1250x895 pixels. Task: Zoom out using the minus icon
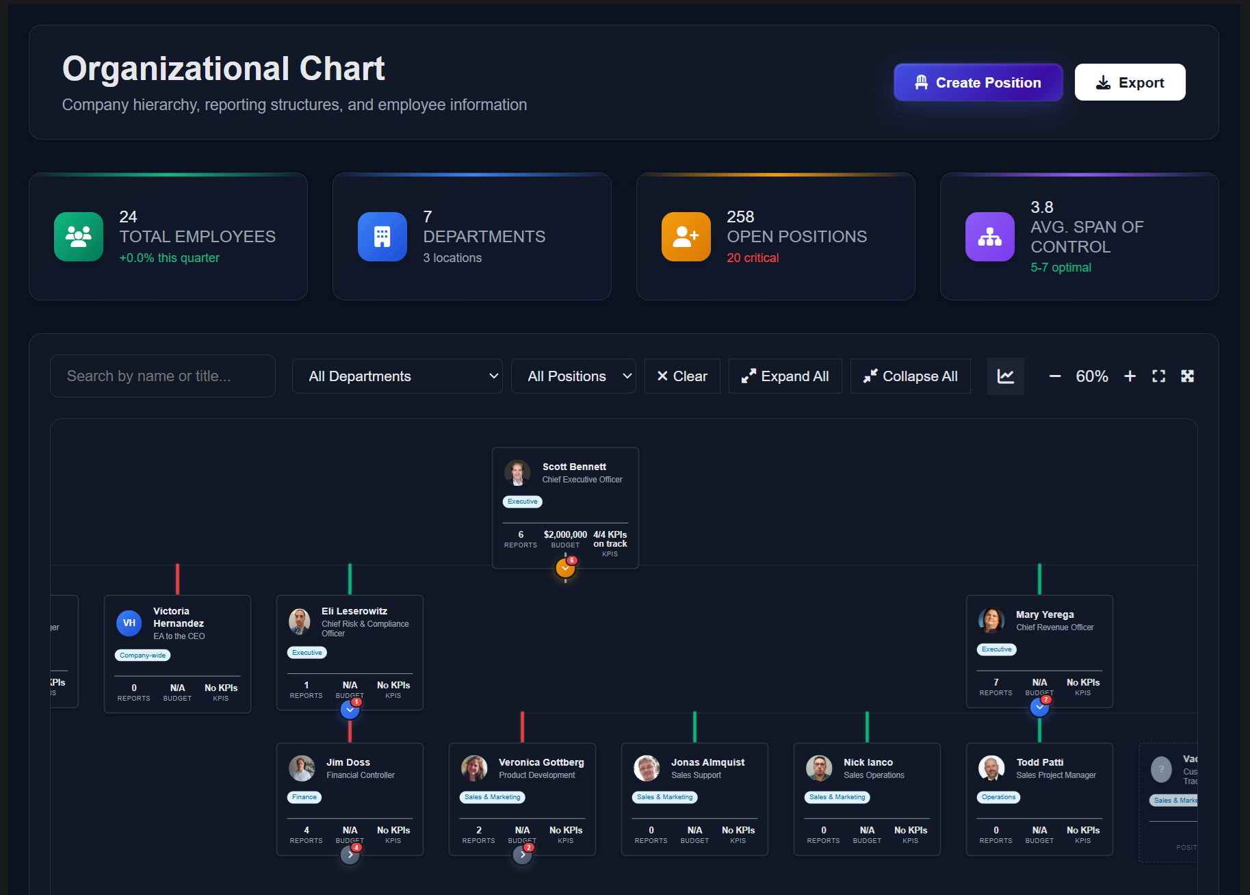[1054, 376]
